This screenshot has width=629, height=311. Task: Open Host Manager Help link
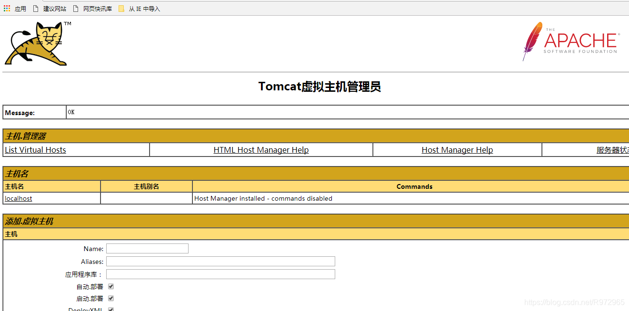pyautogui.click(x=457, y=150)
